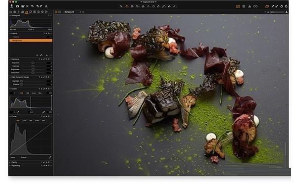Collapse the Layers panel
The image size is (297, 188).
10,33
